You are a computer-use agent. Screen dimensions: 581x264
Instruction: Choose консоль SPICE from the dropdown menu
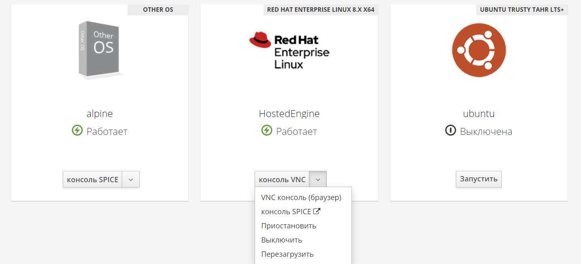303,212
